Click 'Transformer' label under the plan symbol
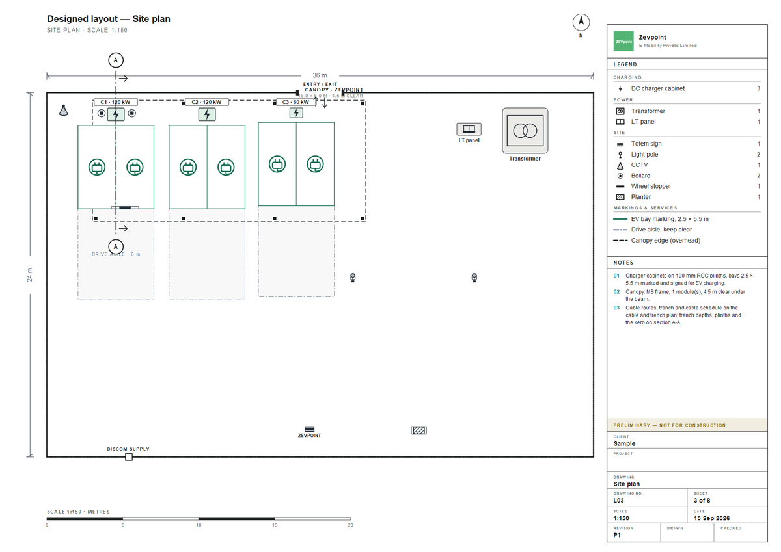 525,159
